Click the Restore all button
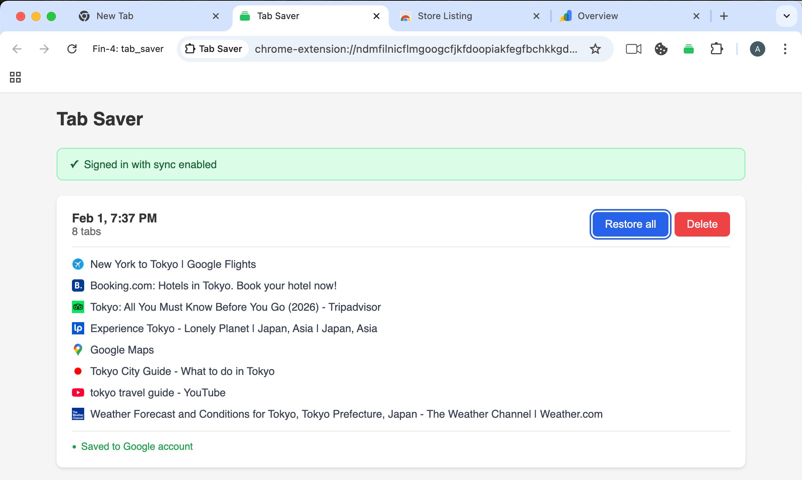This screenshot has width=802, height=480. coord(630,224)
